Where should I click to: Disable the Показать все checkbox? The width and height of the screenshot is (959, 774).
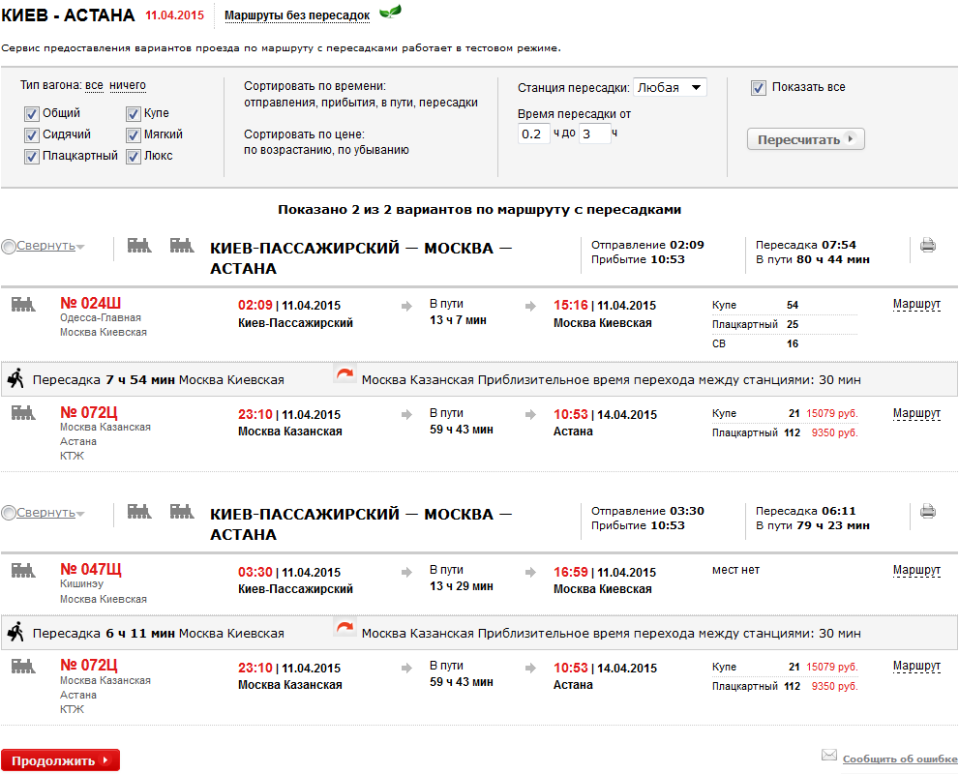(759, 88)
